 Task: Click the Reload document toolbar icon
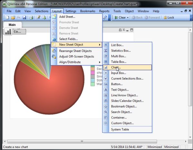[44, 17]
